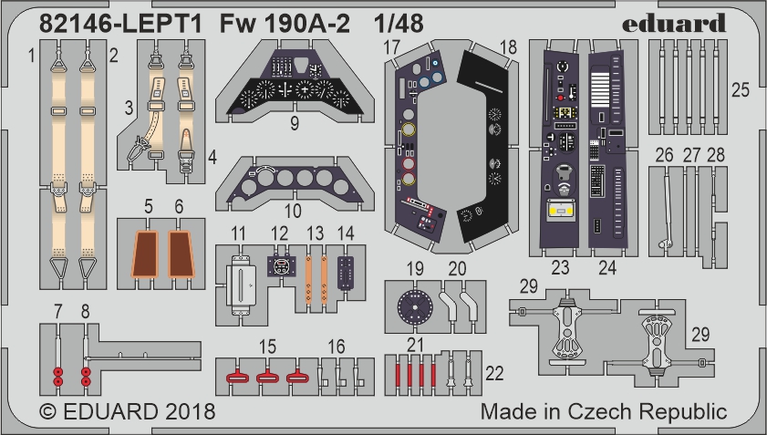Click the part number 18 label
The image size is (767, 435).
[509, 47]
